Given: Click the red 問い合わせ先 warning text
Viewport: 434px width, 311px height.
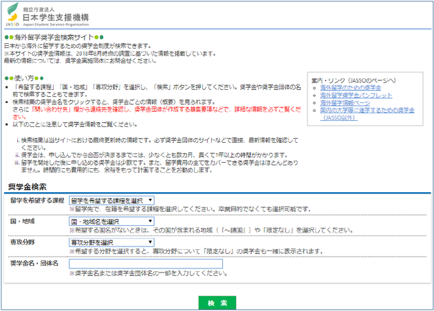Looking at the screenshot, I should tap(157, 113).
